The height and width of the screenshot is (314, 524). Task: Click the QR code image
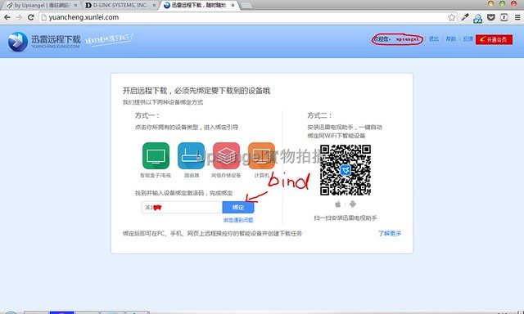[346, 170]
